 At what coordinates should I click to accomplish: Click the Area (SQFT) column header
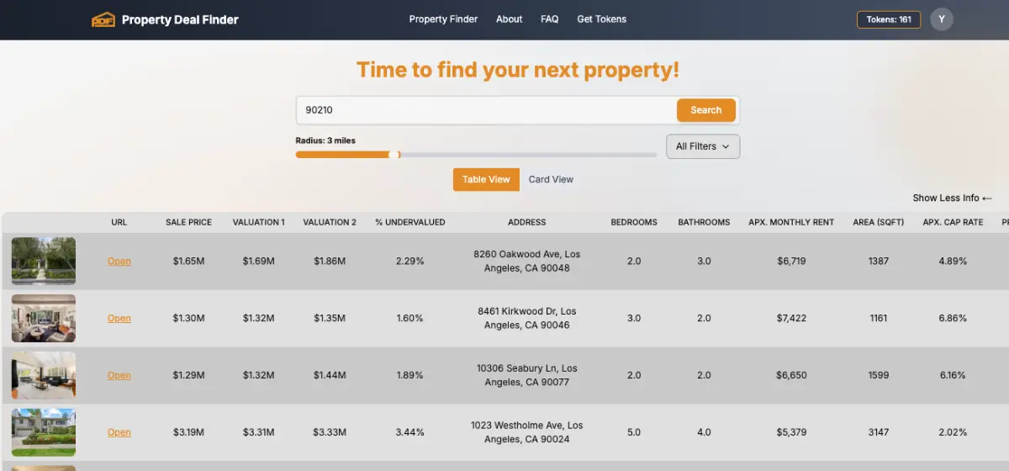tap(879, 222)
